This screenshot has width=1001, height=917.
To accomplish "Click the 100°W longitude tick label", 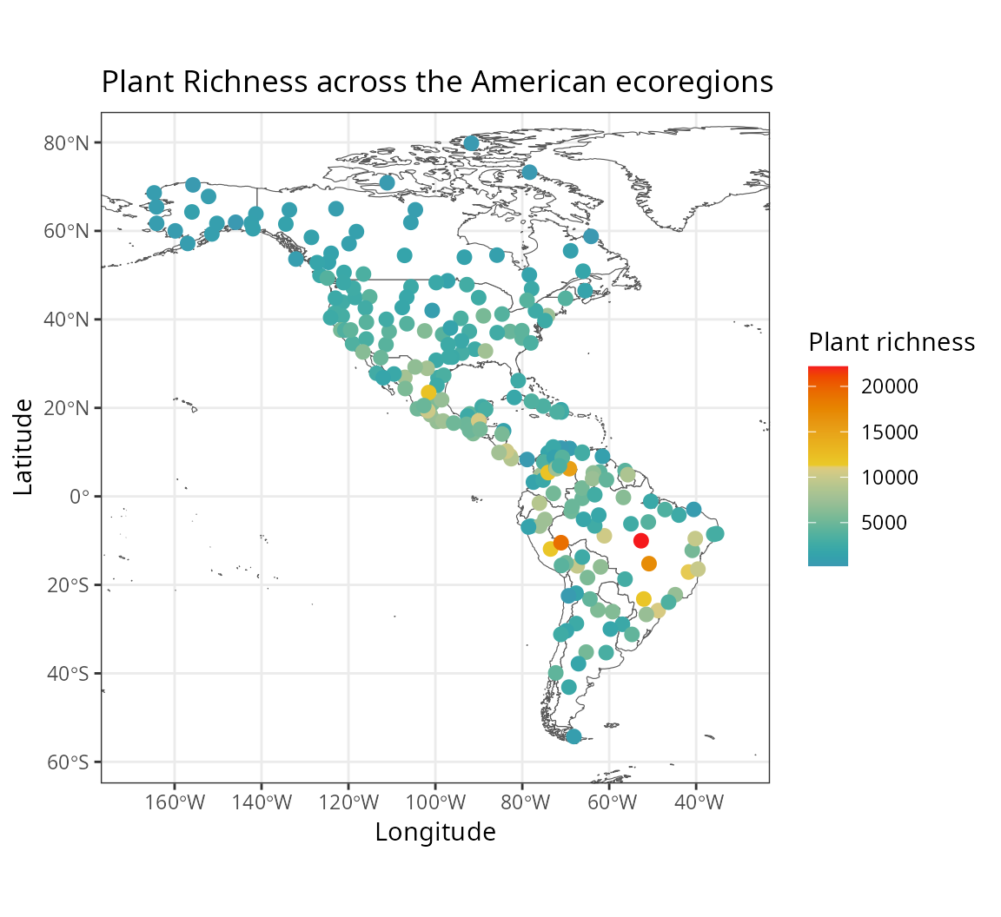I will (x=435, y=803).
